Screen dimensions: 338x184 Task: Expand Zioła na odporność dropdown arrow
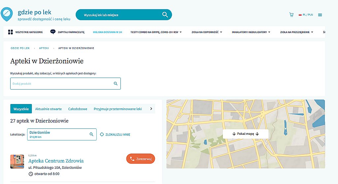tap(221, 32)
